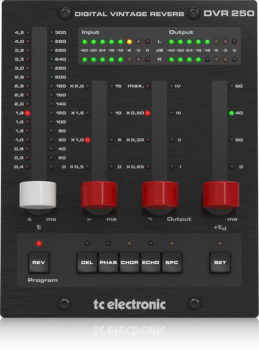Click the tc electronic logo
Screen dimensions: 259x352
point(129,304)
